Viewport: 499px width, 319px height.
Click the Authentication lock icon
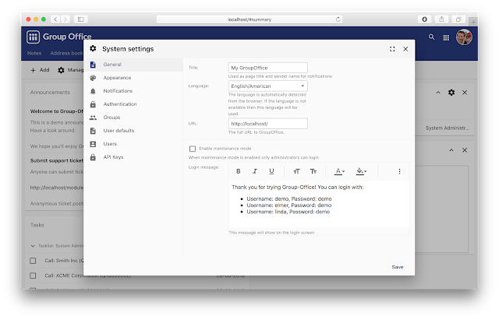point(93,104)
